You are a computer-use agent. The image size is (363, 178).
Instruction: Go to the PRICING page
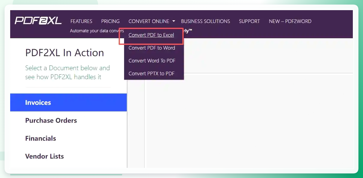point(110,21)
